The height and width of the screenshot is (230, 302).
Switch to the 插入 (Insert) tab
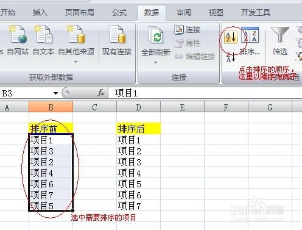point(40,13)
